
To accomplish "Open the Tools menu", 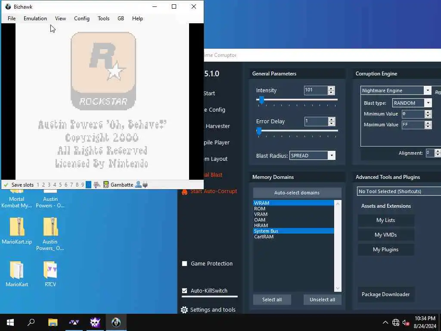I will [103, 18].
